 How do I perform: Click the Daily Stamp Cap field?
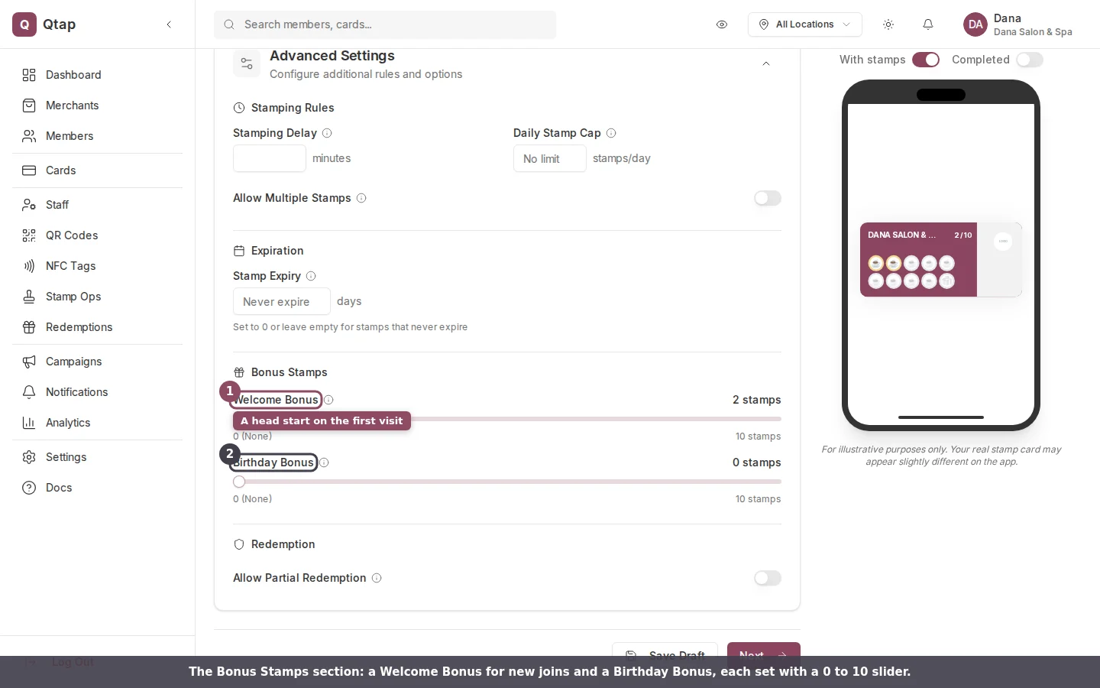coord(550,158)
